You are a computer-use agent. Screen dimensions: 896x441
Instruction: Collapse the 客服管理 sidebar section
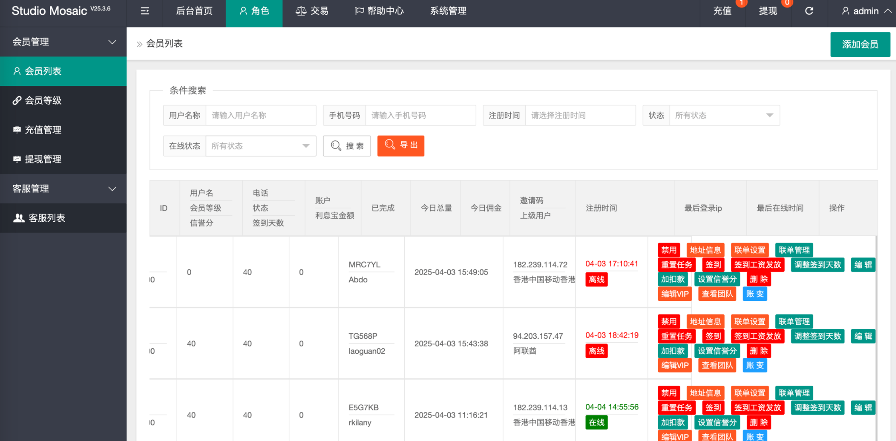112,189
